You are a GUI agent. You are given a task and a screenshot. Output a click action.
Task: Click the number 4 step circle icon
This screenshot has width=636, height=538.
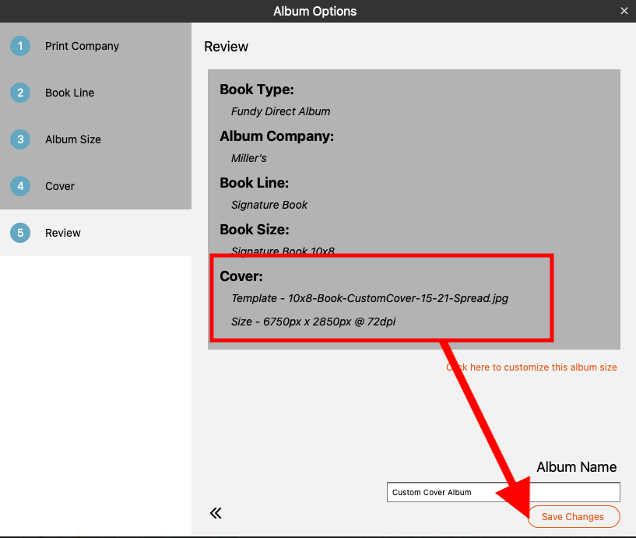coord(20,186)
